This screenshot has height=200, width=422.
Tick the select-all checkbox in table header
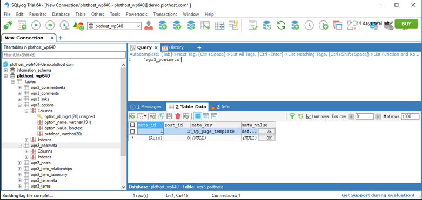coord(132,125)
